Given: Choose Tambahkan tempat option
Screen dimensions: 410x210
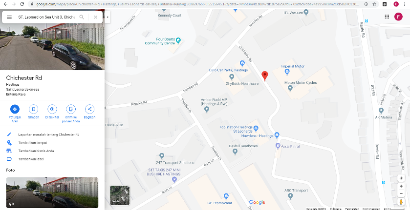Looking at the screenshot, I should (x=33, y=143).
